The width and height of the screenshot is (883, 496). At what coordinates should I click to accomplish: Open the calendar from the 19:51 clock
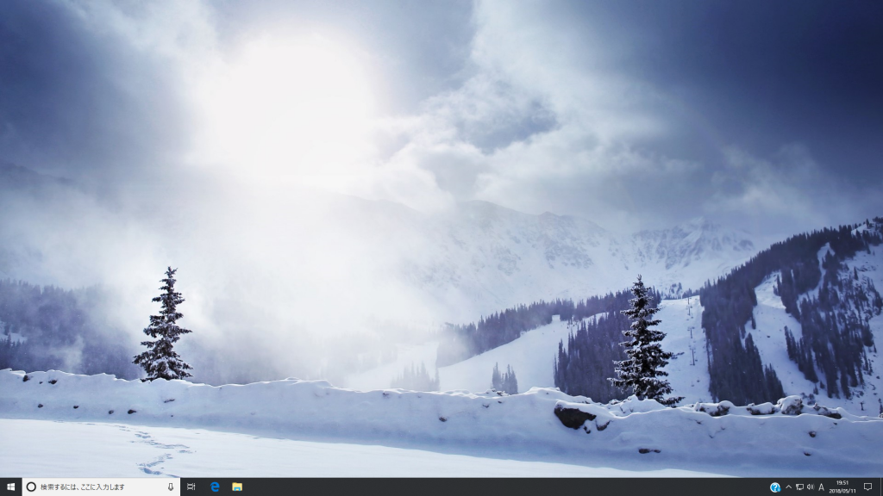click(842, 483)
